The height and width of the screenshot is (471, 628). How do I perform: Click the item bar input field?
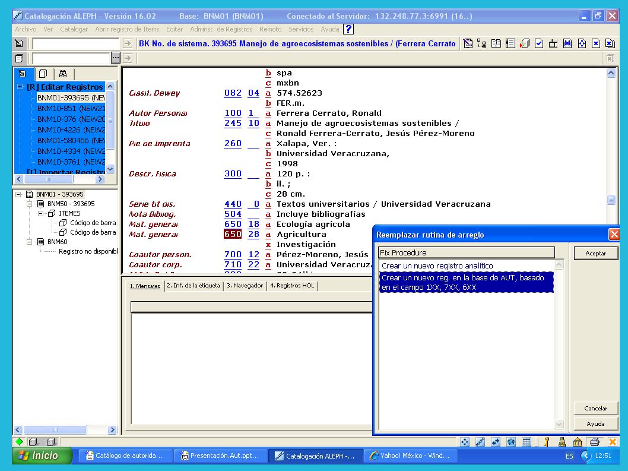(x=71, y=58)
